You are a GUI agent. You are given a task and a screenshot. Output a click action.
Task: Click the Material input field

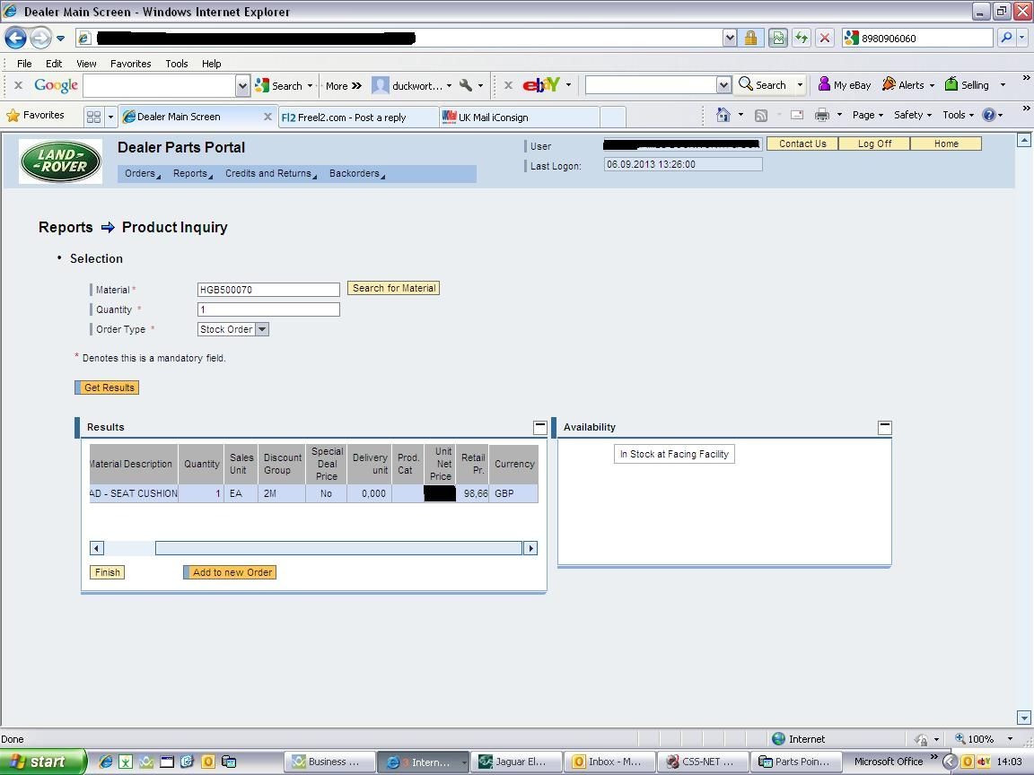[268, 290]
